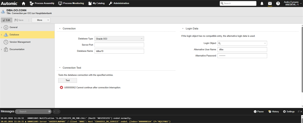
Task: Open the notifications bell icon
Action: click(262, 4)
